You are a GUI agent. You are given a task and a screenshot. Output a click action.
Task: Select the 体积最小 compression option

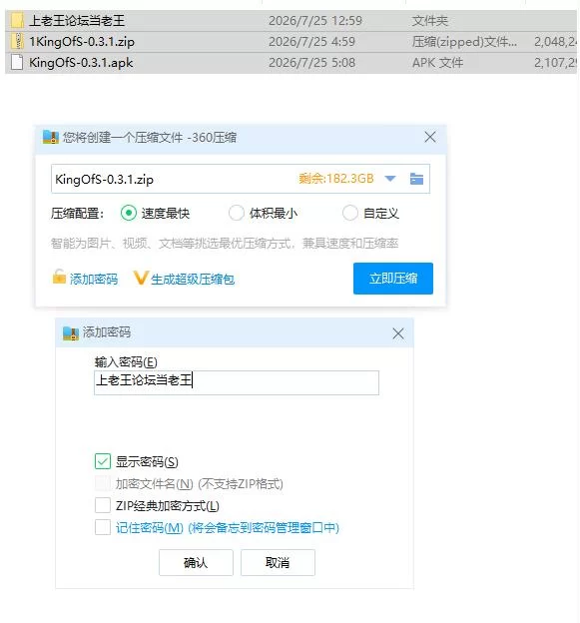[236, 213]
